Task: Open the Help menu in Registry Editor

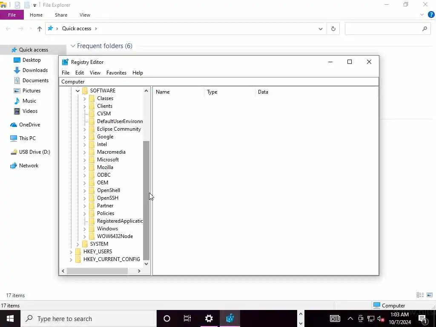Action: click(138, 73)
